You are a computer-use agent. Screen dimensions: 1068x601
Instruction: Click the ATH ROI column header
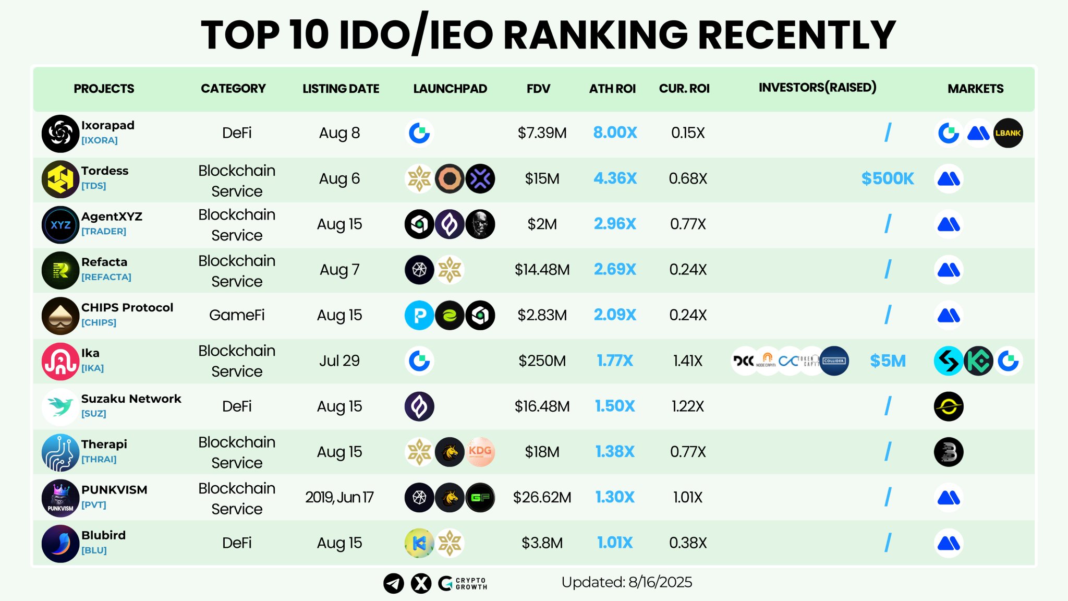click(x=612, y=89)
